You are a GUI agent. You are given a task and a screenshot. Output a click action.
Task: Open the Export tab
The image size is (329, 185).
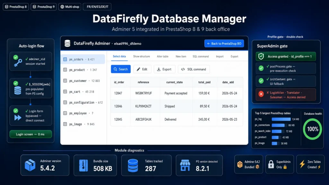click(234, 57)
